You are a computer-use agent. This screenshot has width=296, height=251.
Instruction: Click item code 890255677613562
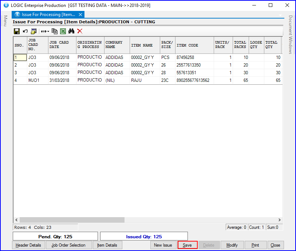pyautogui.click(x=195, y=80)
